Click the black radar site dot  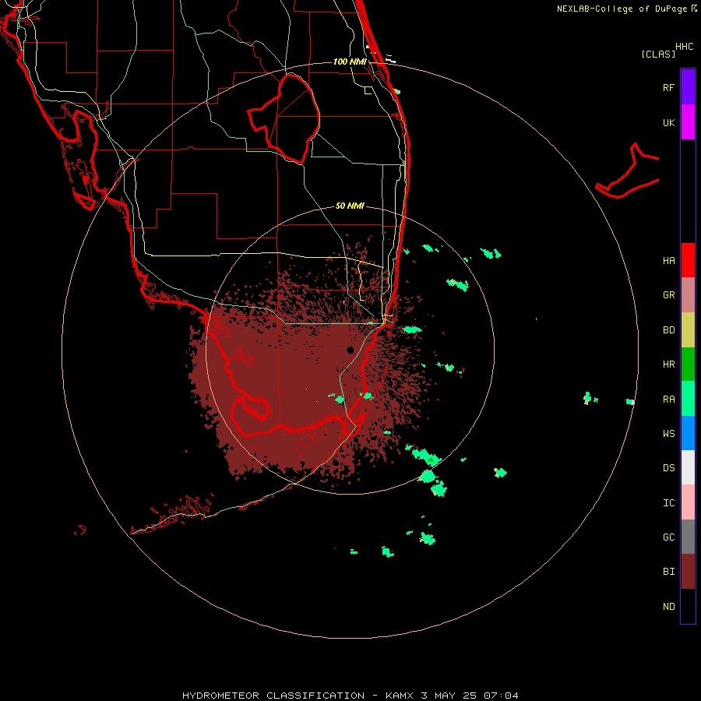(x=350, y=350)
